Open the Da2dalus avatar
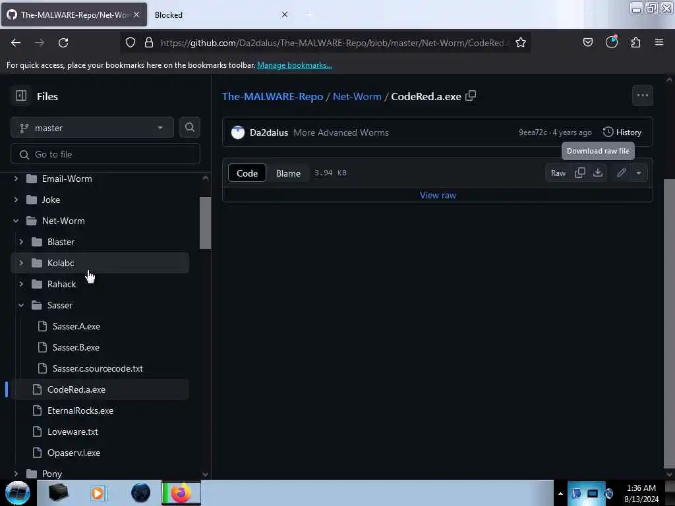The width and height of the screenshot is (675, 506). click(237, 132)
